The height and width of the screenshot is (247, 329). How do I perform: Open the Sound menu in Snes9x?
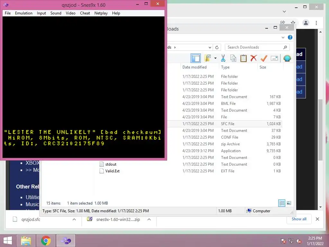[x=56, y=13]
